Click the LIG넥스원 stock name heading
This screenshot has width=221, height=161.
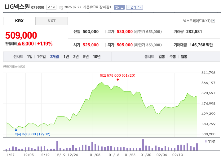17,6
